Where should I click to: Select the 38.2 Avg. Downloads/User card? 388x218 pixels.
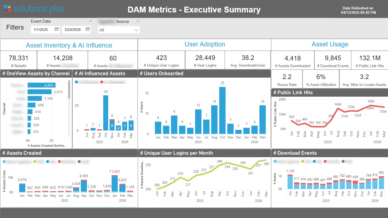[x=248, y=60]
